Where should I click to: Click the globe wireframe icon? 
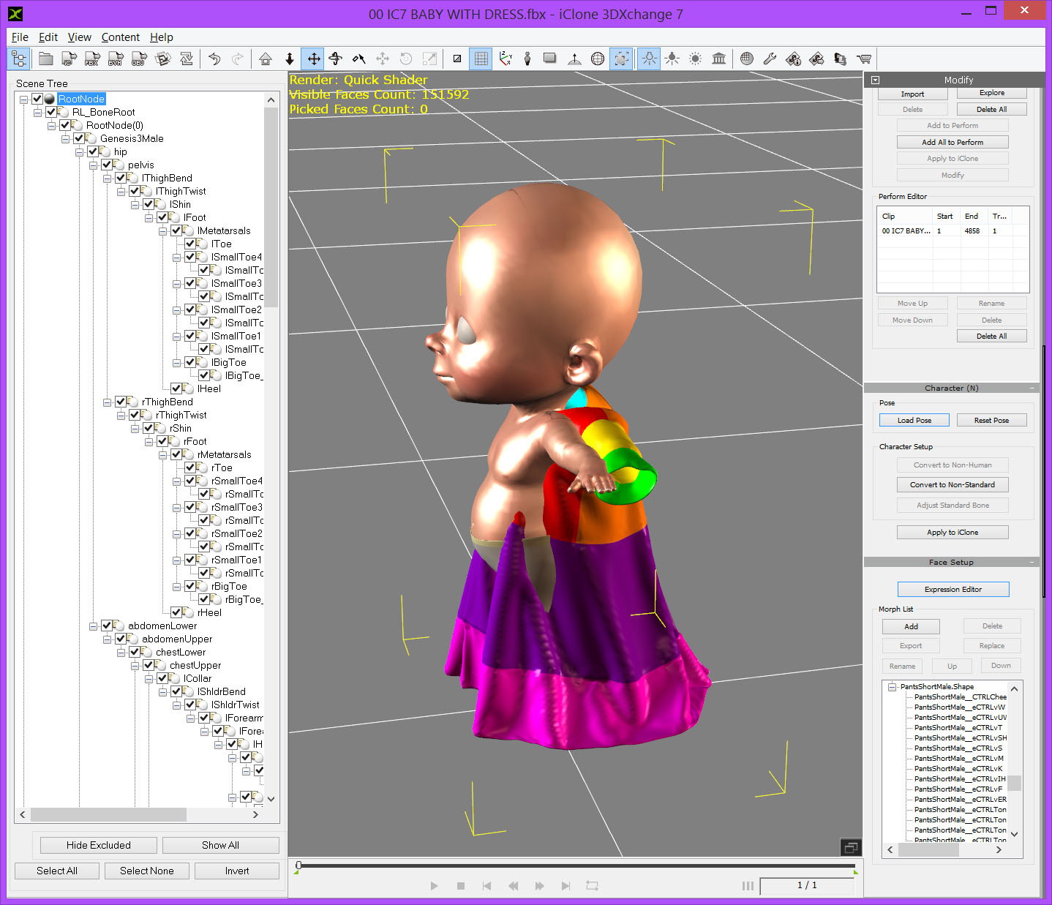coord(598,59)
